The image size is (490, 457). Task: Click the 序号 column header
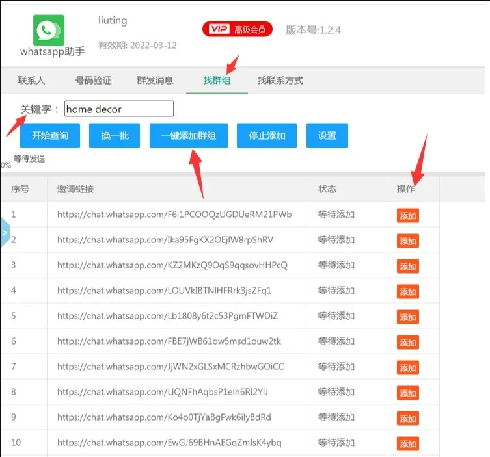pos(20,189)
